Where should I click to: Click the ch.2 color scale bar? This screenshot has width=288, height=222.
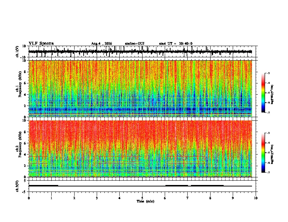(x=263, y=153)
